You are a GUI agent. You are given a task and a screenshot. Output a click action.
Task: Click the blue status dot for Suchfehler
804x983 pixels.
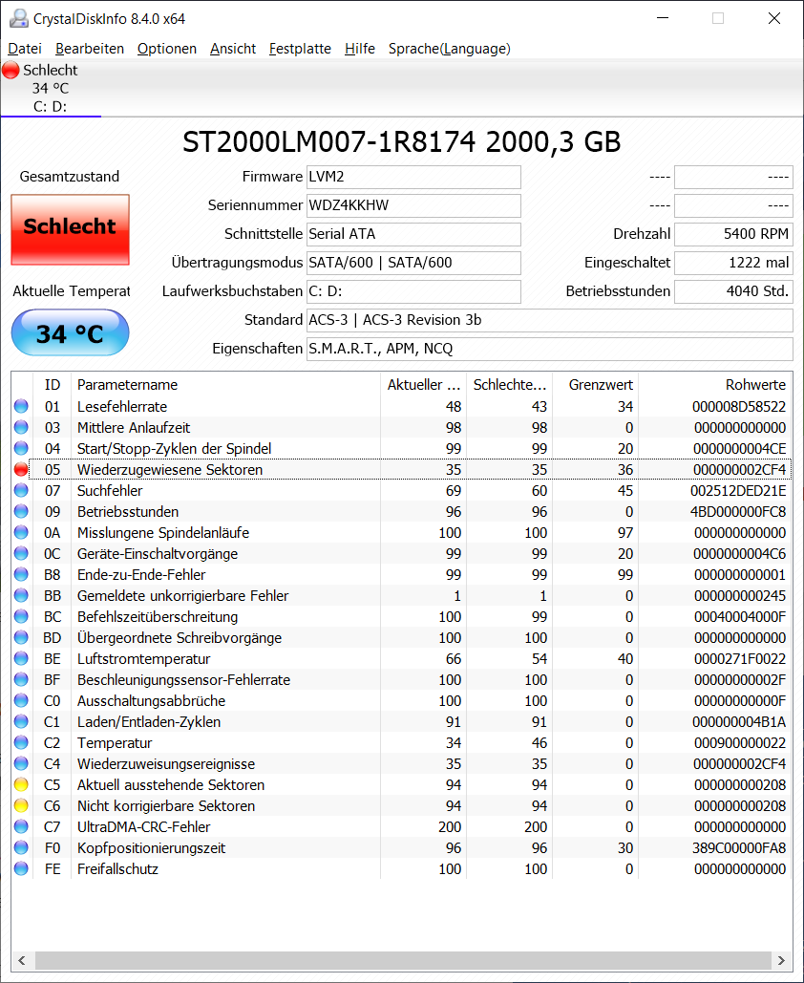click(x=21, y=490)
